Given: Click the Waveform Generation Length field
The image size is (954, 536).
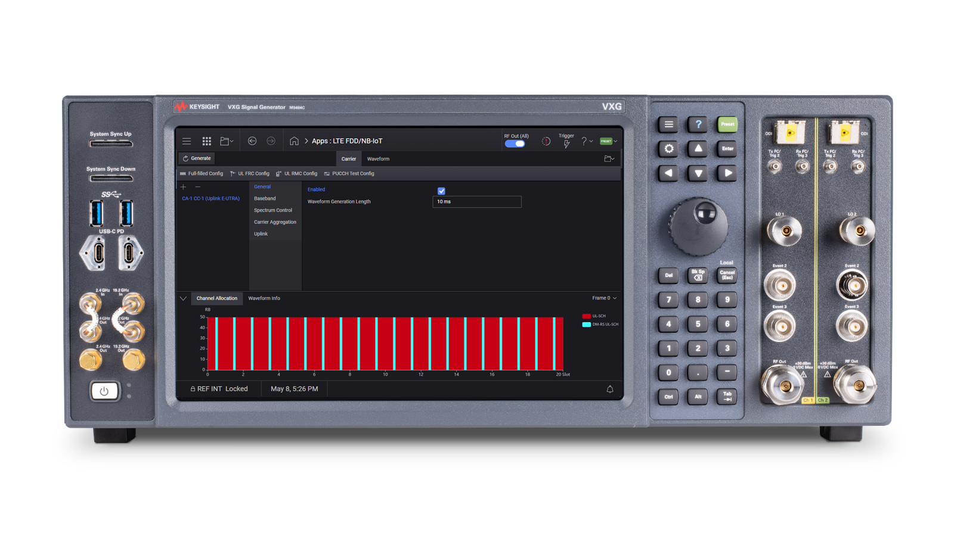Looking at the screenshot, I should point(477,202).
